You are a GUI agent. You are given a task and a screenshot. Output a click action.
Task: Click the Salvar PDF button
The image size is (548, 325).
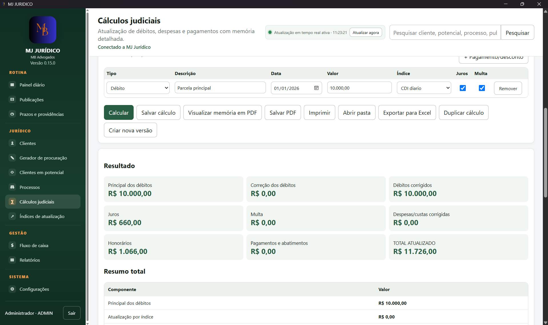[x=283, y=112]
